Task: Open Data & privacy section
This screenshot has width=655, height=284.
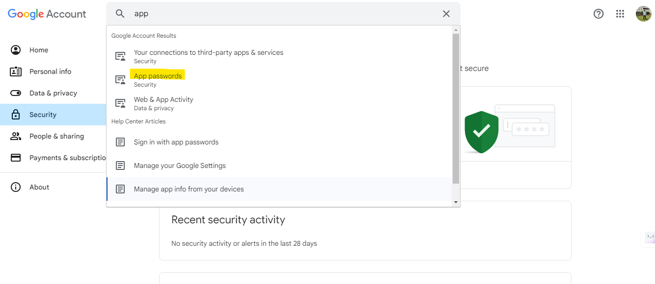Action: click(53, 93)
